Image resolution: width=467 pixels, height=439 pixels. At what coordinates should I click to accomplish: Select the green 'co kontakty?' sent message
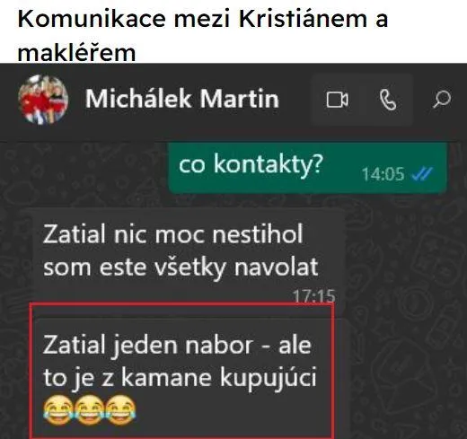[x=308, y=167]
